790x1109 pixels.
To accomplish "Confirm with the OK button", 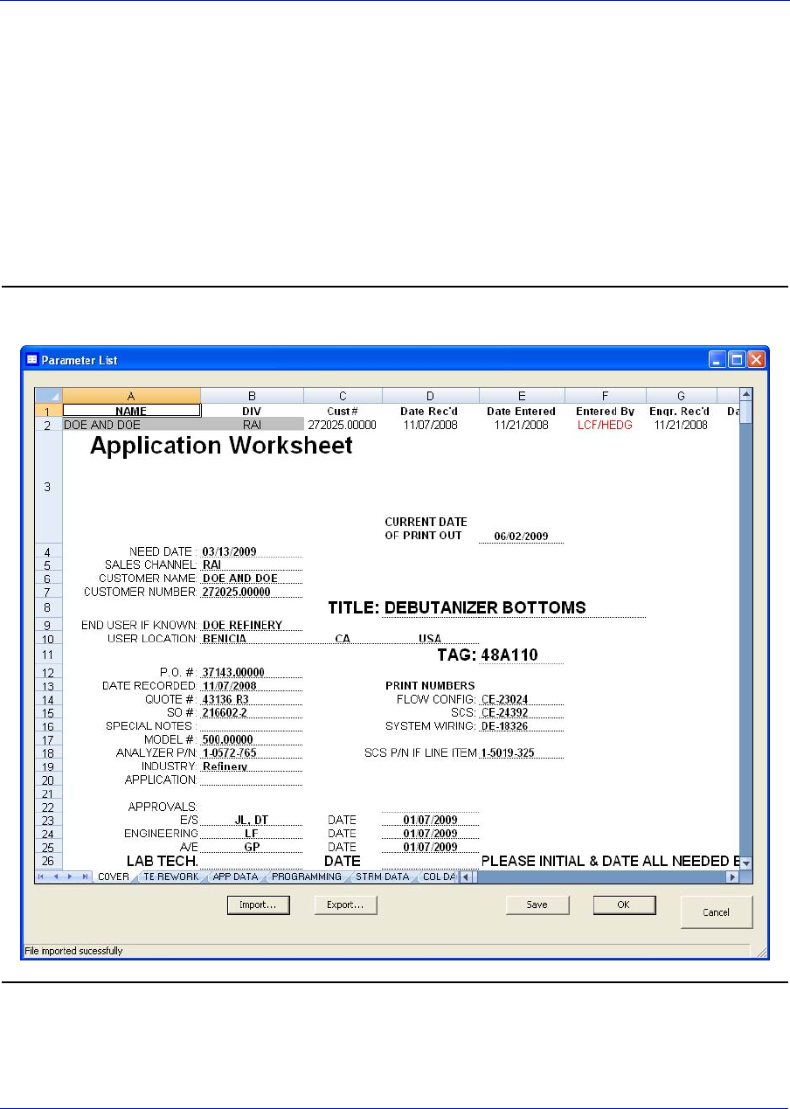I will click(x=624, y=905).
